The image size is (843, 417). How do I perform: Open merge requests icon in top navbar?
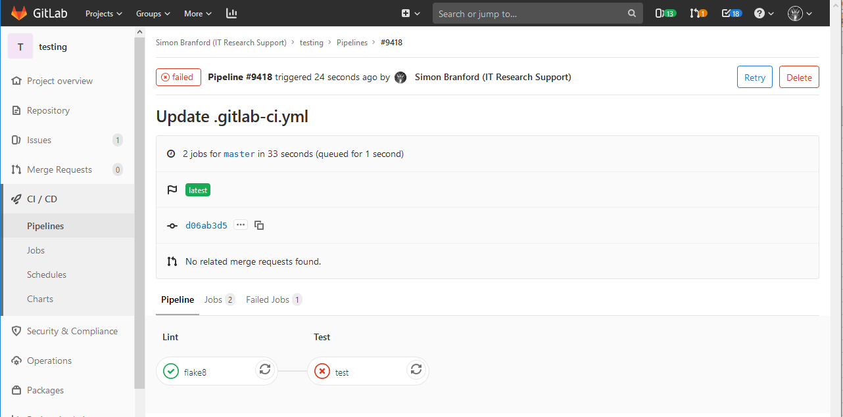pos(698,13)
